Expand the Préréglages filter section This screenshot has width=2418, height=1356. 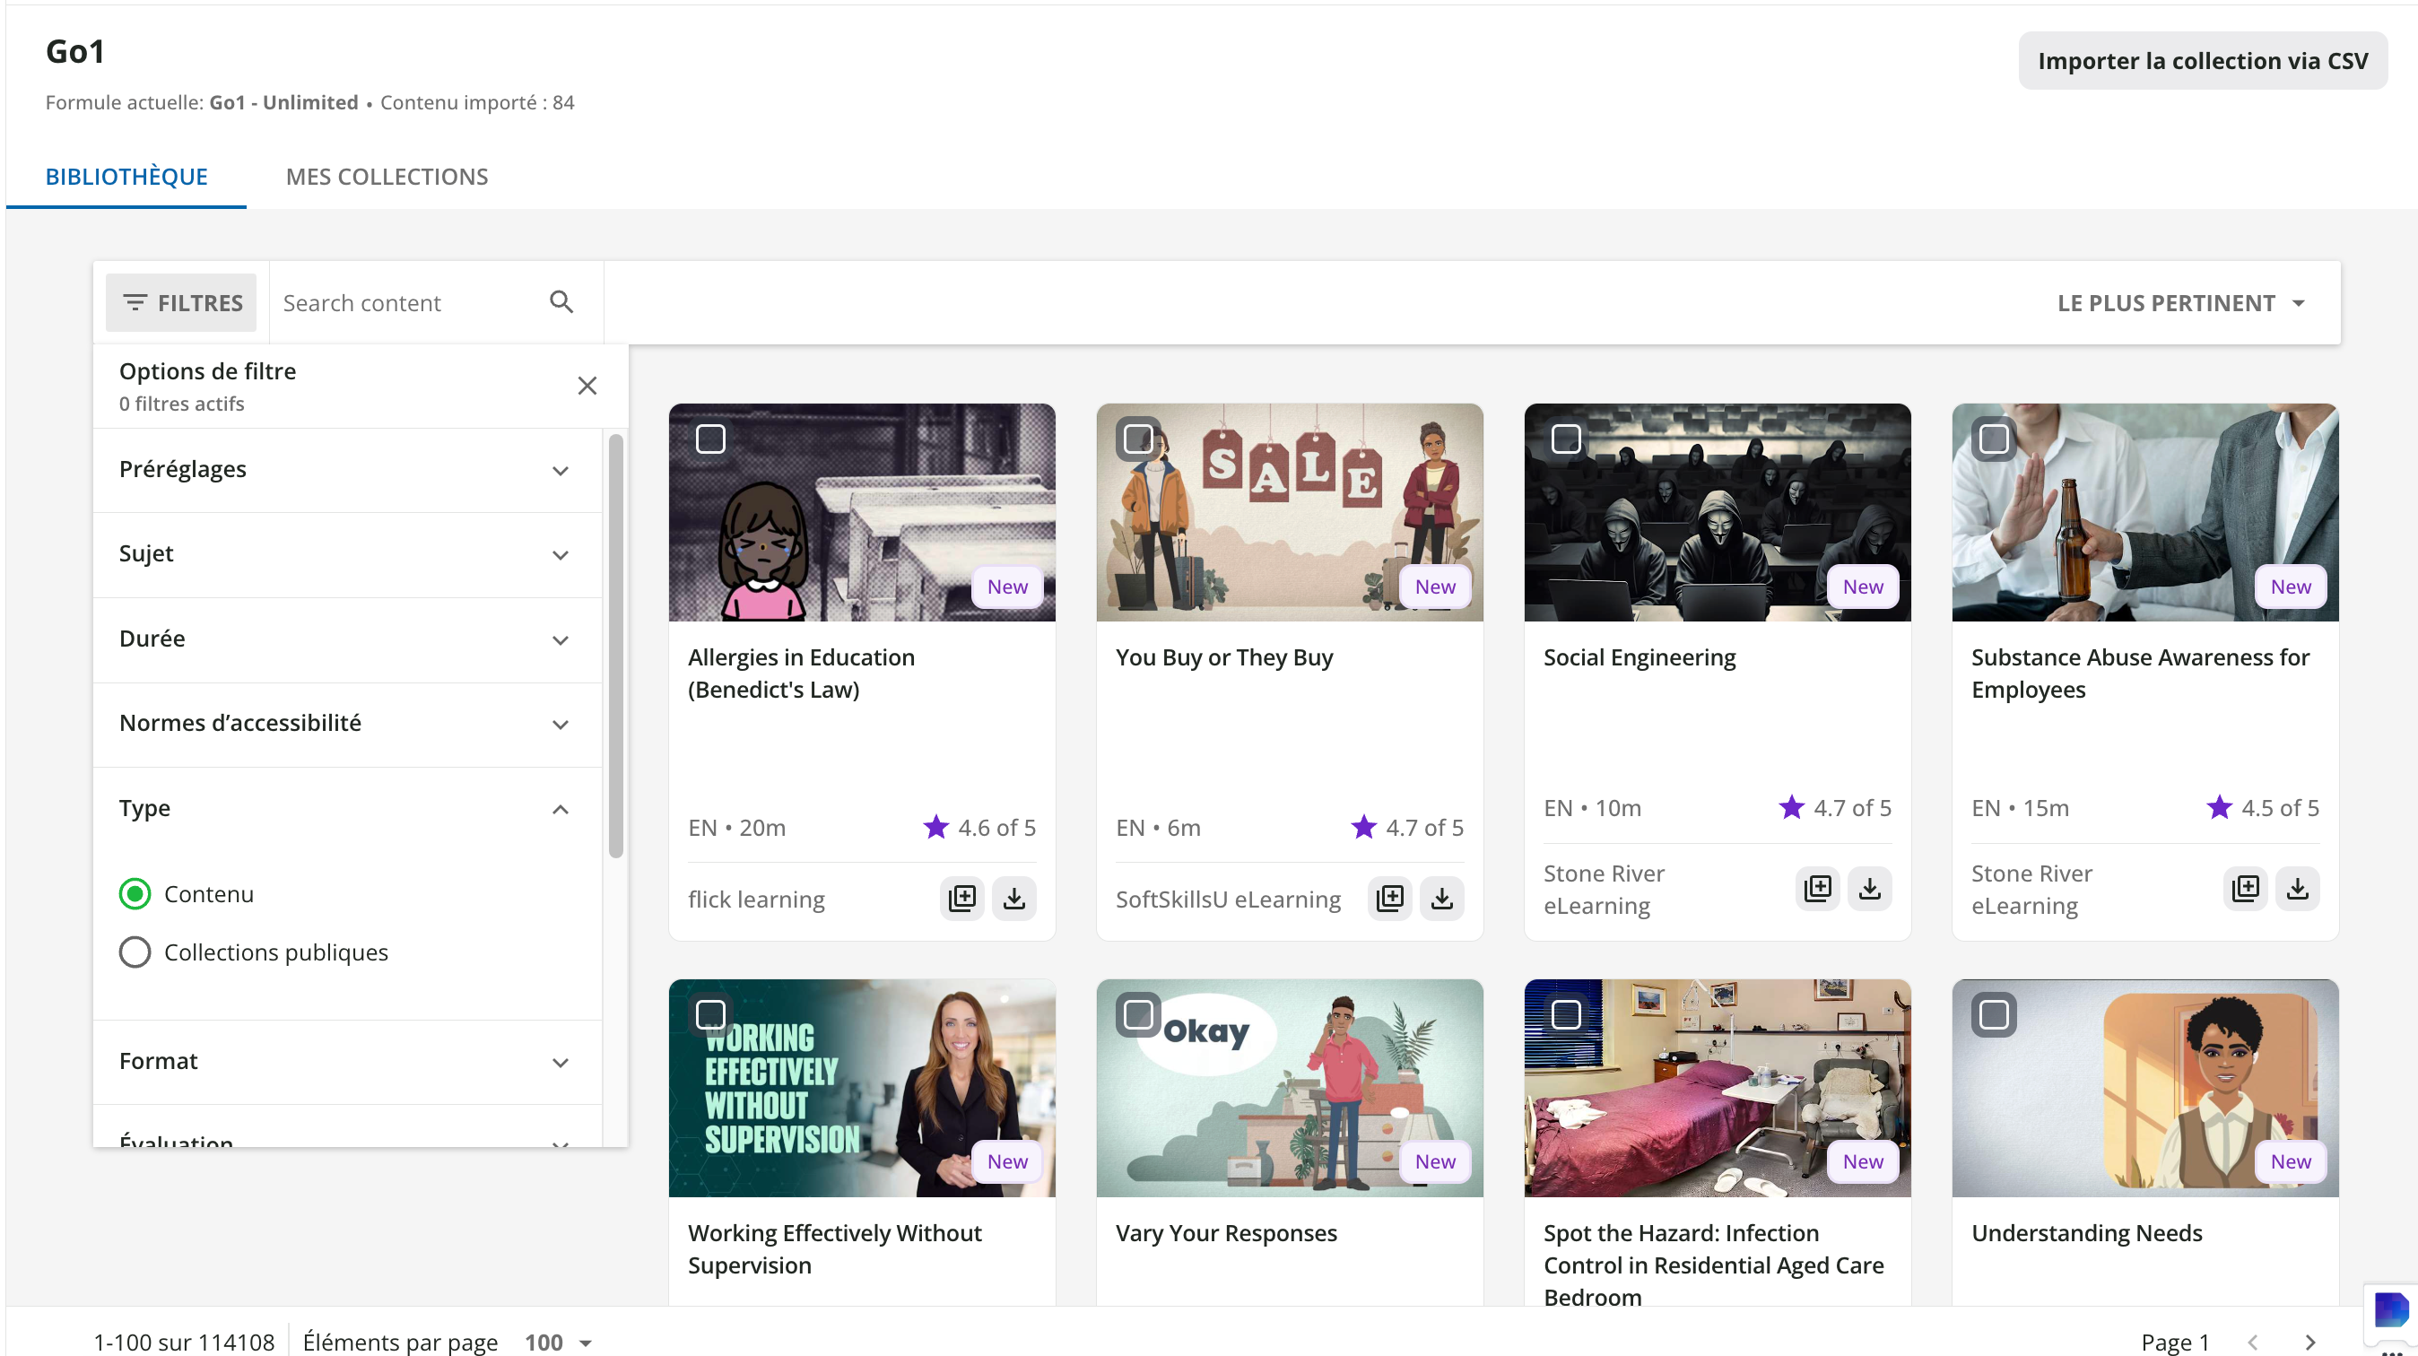click(347, 469)
